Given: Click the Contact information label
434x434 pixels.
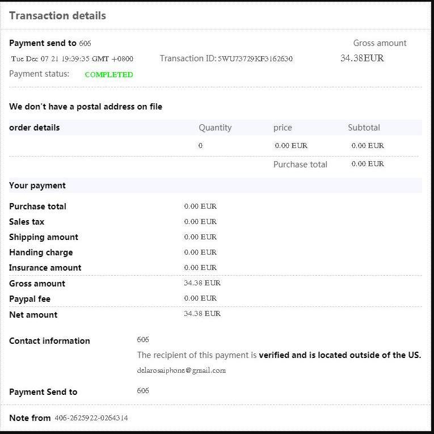Looking at the screenshot, I should tap(49, 341).
